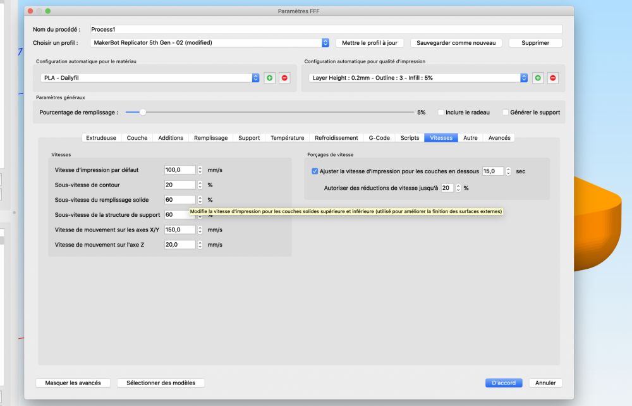The width and height of the screenshot is (632, 406).
Task: Click 'Sauvegarder comme nouveau' button
Action: 456,43
